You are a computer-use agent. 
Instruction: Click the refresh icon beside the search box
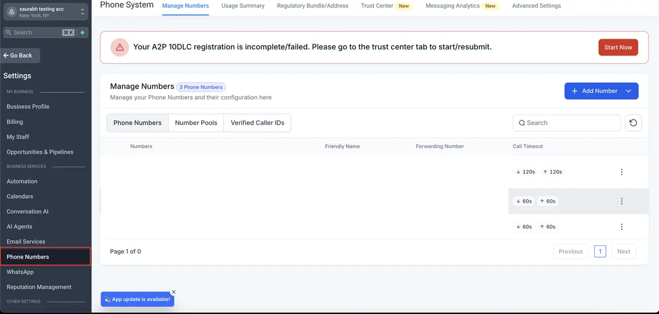[633, 123]
